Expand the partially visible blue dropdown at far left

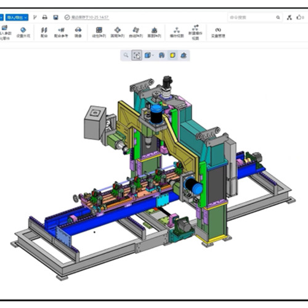click(2, 17)
